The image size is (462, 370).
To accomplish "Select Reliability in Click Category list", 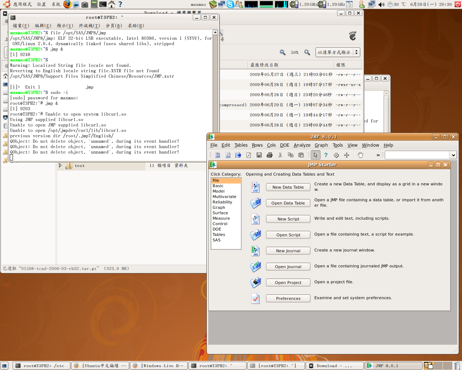I will 226,202.
